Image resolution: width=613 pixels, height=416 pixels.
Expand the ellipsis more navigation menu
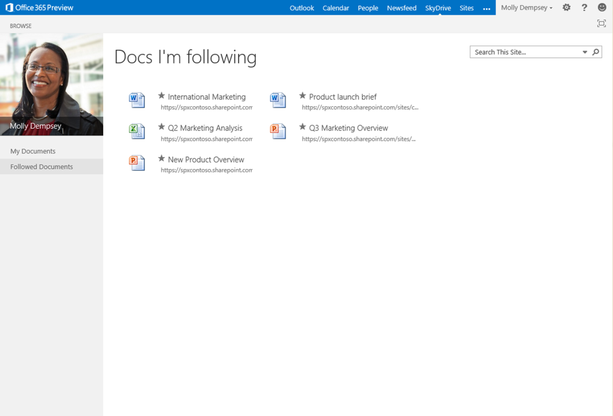pyautogui.click(x=486, y=8)
